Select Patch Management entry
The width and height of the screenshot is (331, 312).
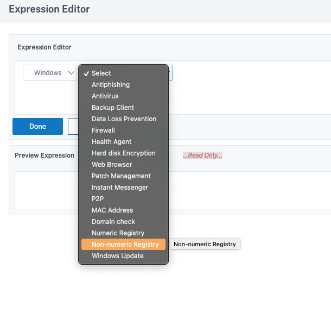(123, 176)
